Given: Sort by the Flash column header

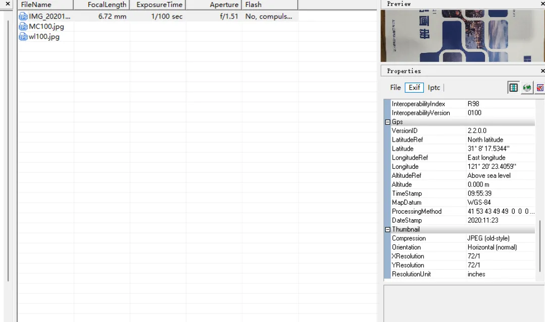Looking at the screenshot, I should click(269, 5).
